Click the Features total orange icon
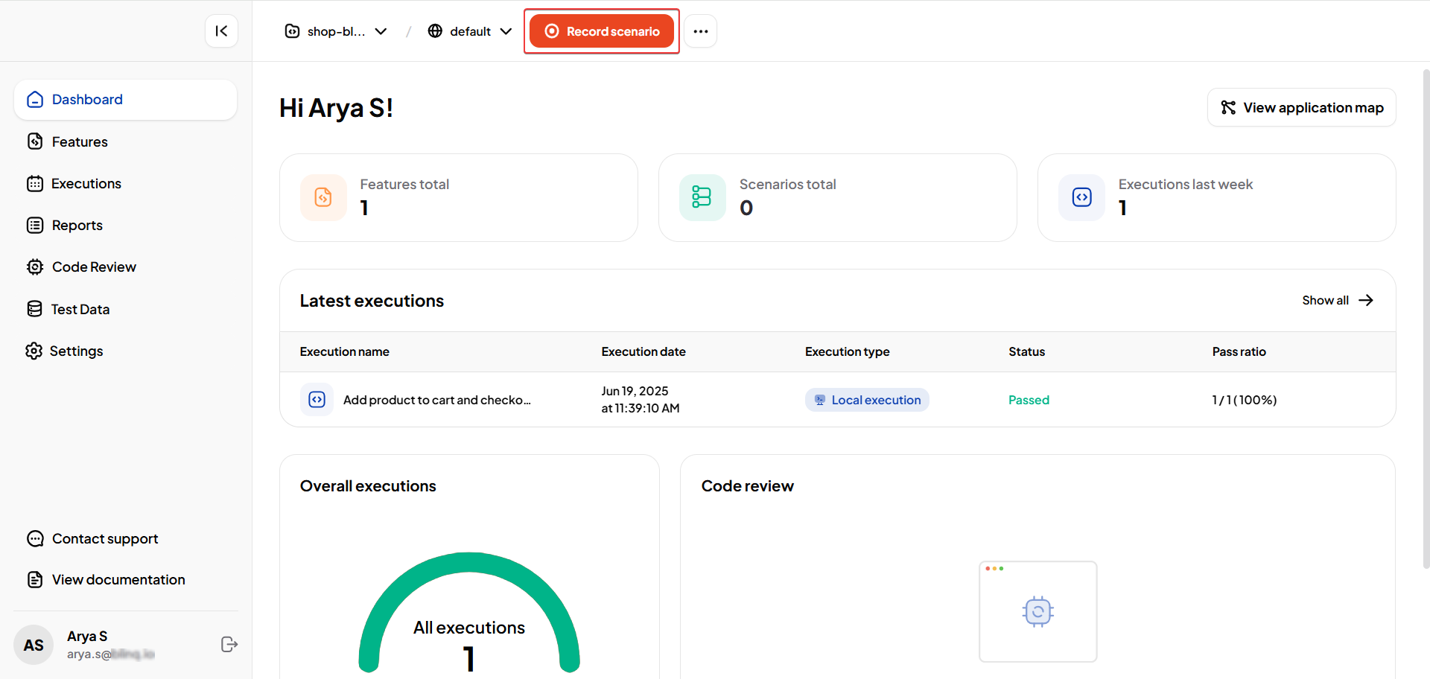The height and width of the screenshot is (679, 1430). click(323, 197)
